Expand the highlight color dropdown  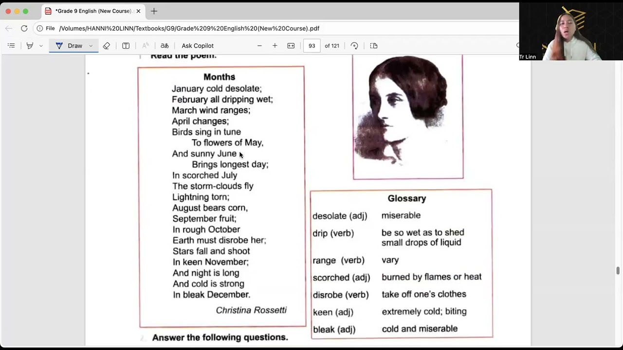tap(41, 46)
